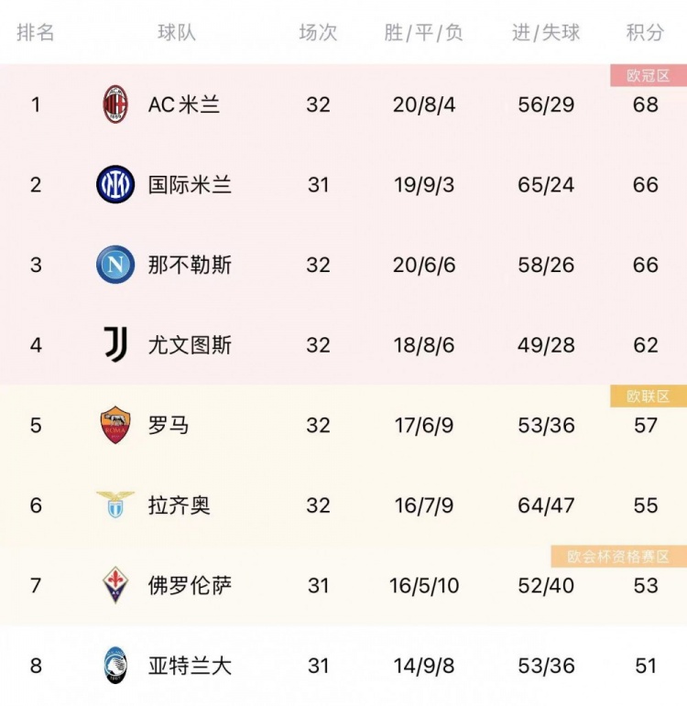Select the 胜/平/负 column header
The height and width of the screenshot is (706, 687).
click(424, 33)
